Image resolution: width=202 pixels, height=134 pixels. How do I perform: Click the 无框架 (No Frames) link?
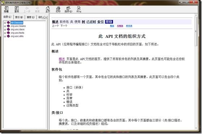click(120, 26)
